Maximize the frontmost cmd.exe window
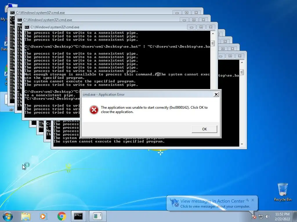Viewport: 297px width, 222px height. pos(201,27)
